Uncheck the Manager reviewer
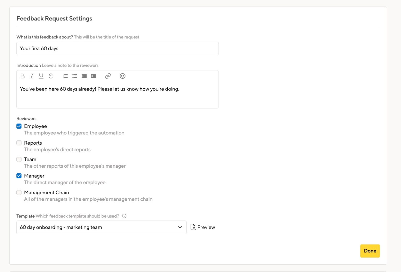This screenshot has height=272, width=401. point(19,176)
